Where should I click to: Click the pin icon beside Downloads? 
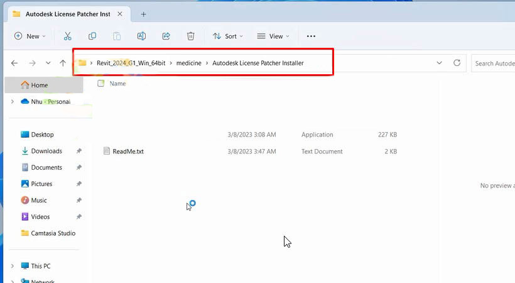tap(79, 151)
